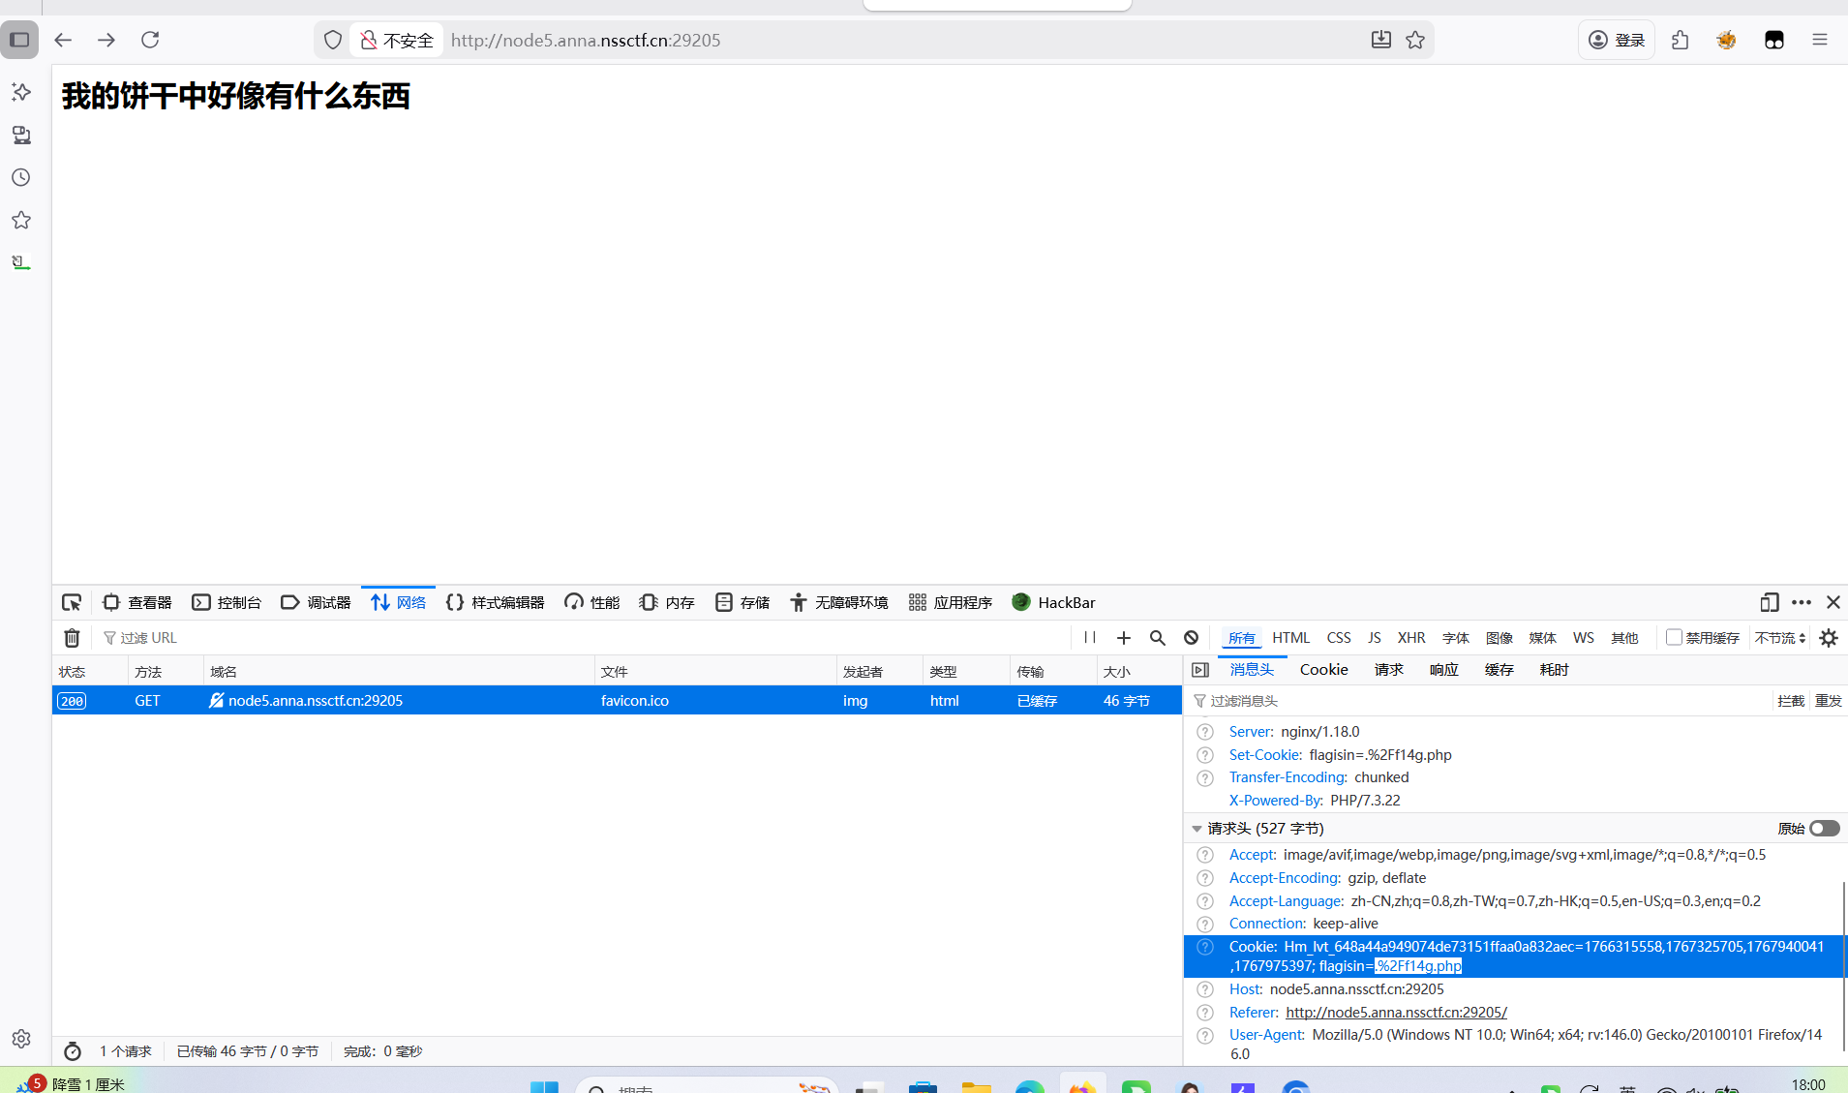This screenshot has height=1093, width=1848.
Task: Click the 重发 resend button
Action: (x=1828, y=701)
